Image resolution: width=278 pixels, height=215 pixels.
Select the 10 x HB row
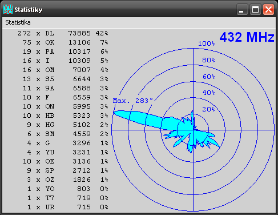pos(65,116)
